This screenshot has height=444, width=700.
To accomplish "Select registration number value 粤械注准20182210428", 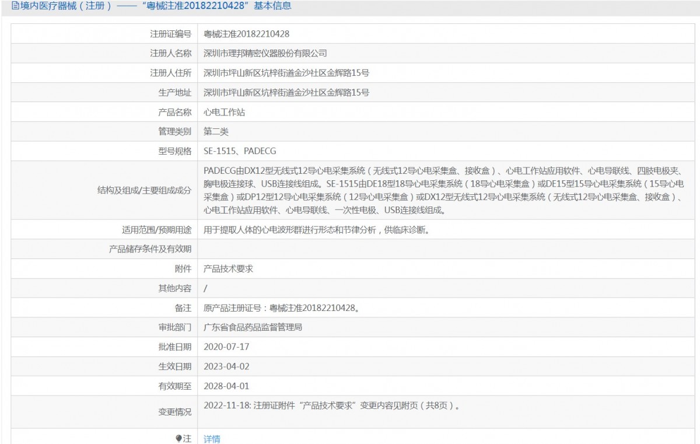I will pos(247,34).
